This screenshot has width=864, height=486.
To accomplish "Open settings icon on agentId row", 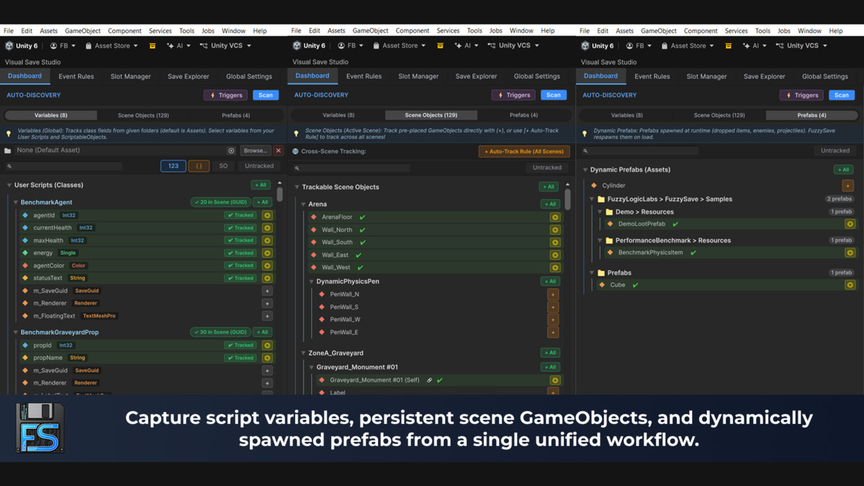I will [x=267, y=215].
